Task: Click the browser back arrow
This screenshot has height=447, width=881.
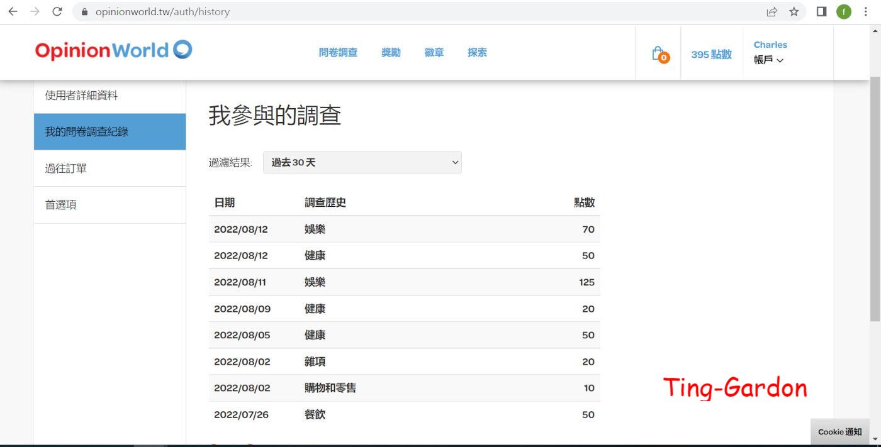Action: 13,11
